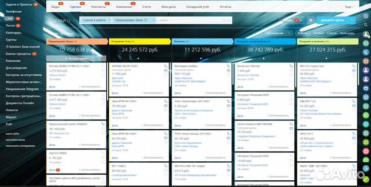The height and width of the screenshot is (187, 371).
Task: Open the clock icon at the right sidebar top
Action: 366,16
